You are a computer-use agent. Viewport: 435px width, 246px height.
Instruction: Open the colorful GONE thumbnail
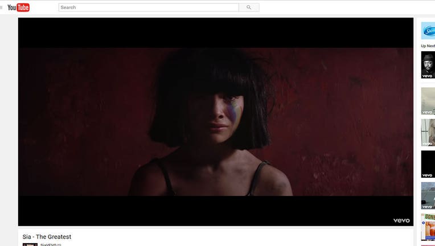(428, 227)
